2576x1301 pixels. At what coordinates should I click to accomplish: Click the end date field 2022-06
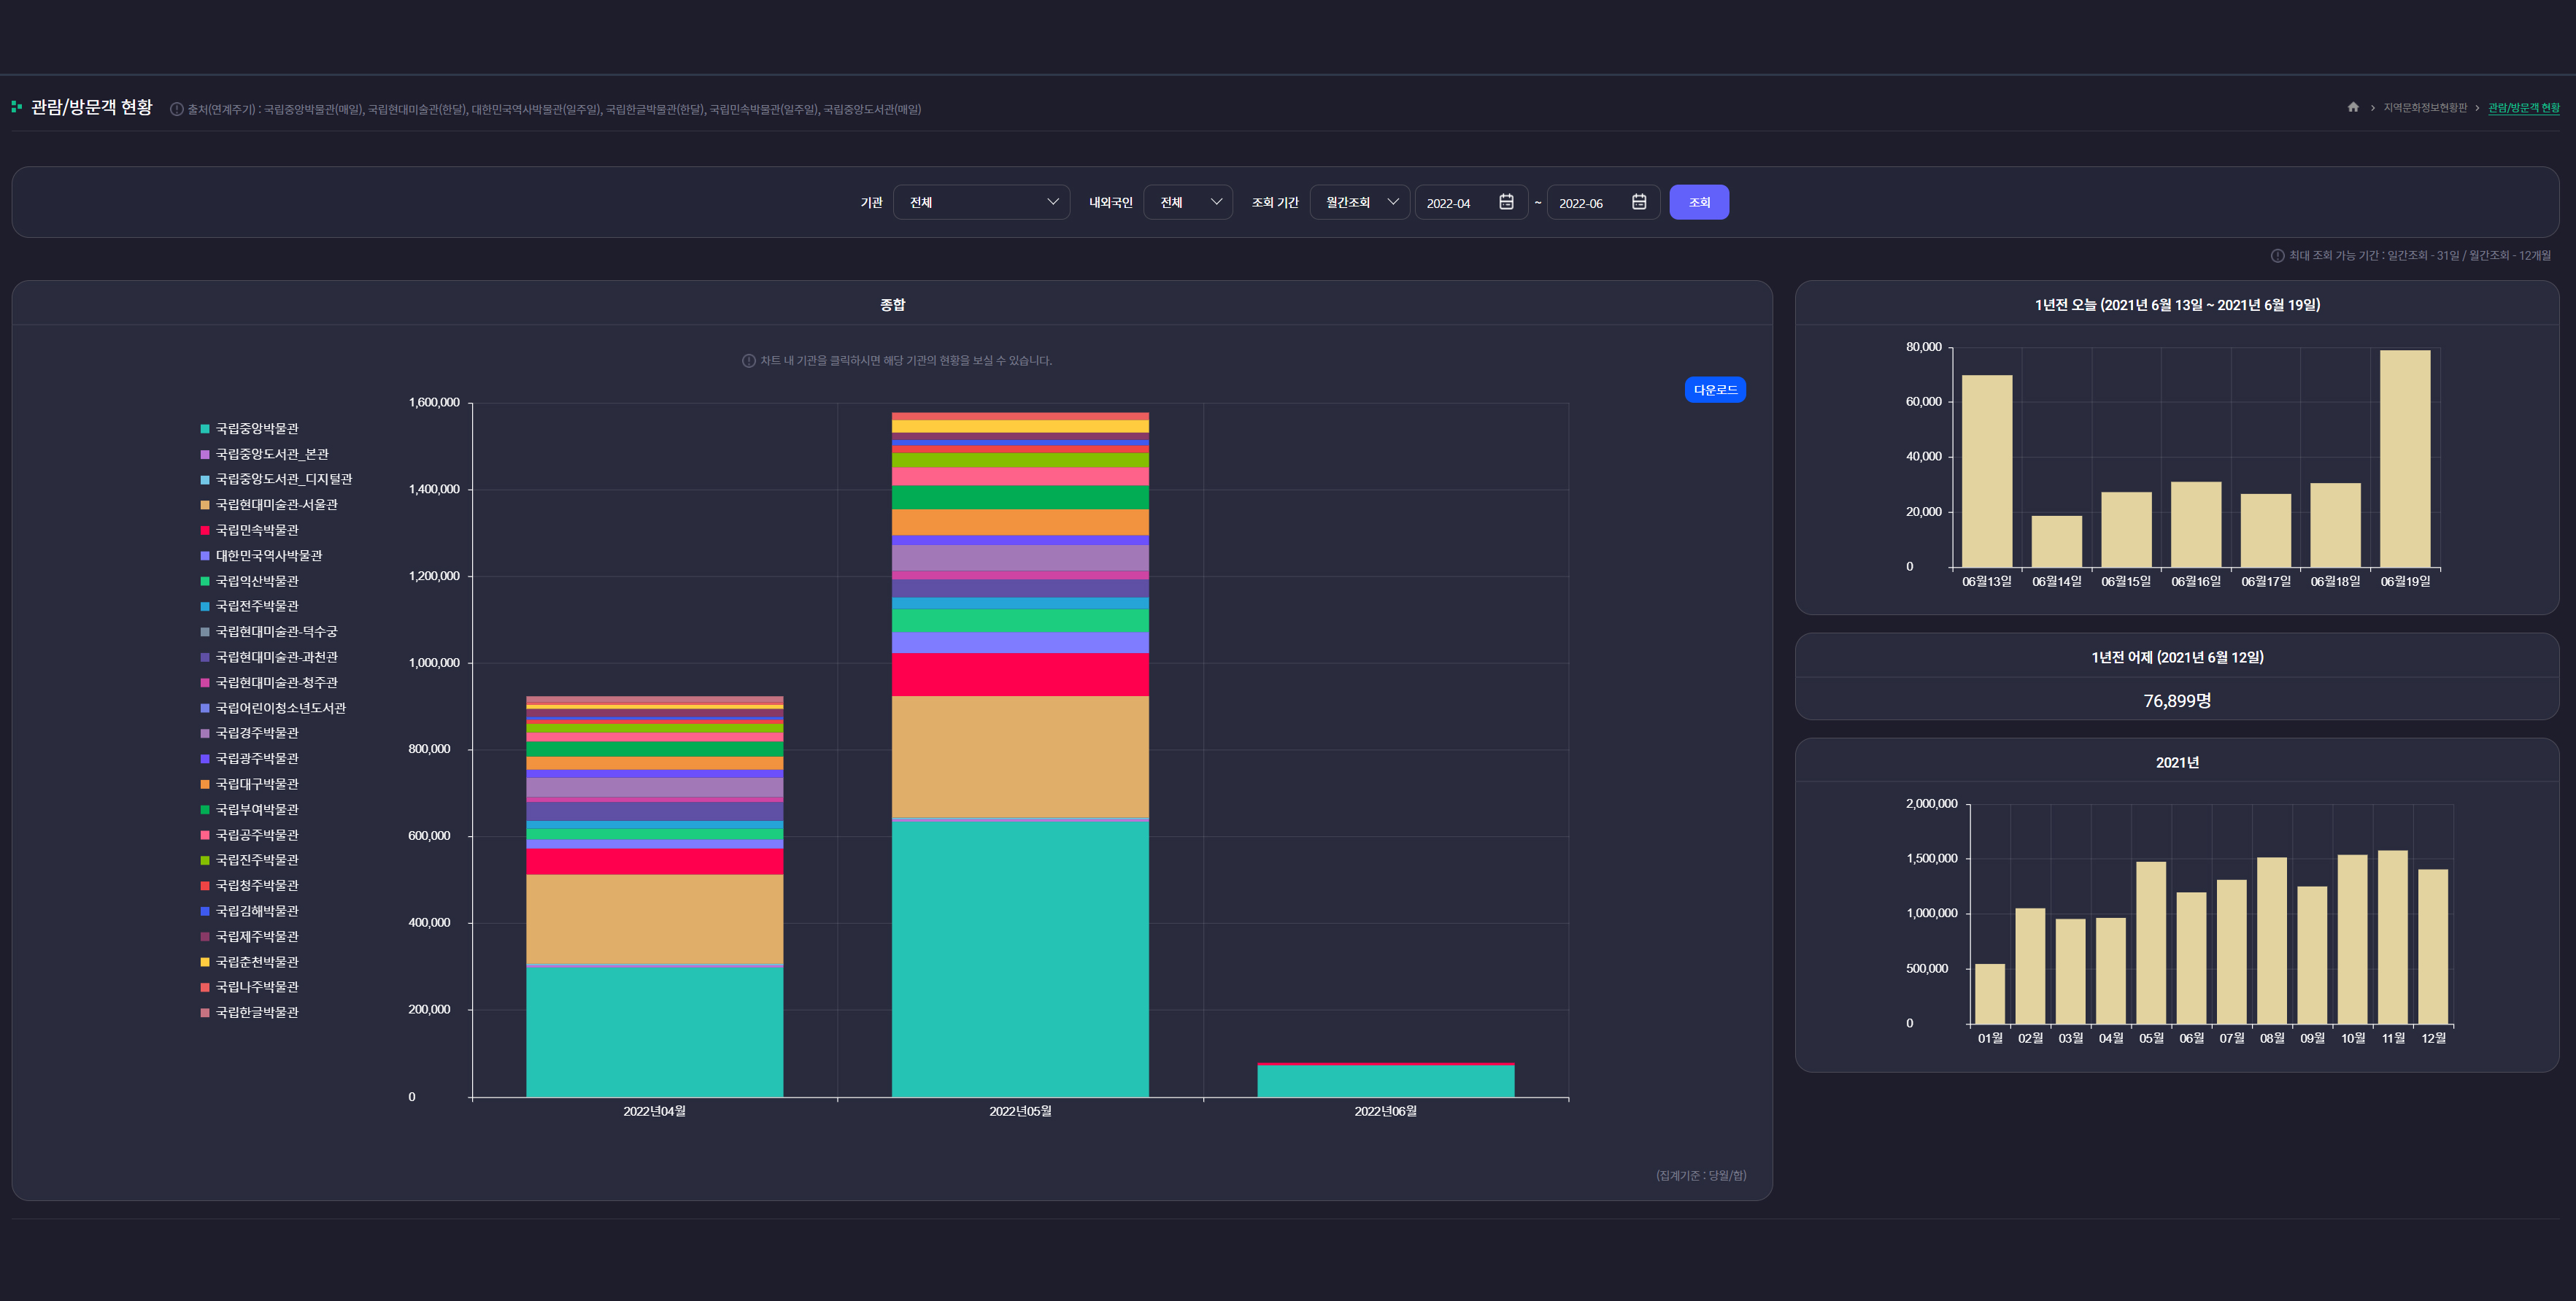(1603, 202)
